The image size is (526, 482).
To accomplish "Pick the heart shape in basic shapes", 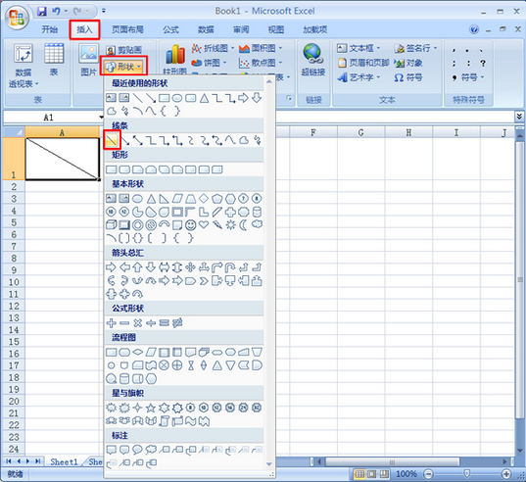I will coord(204,224).
